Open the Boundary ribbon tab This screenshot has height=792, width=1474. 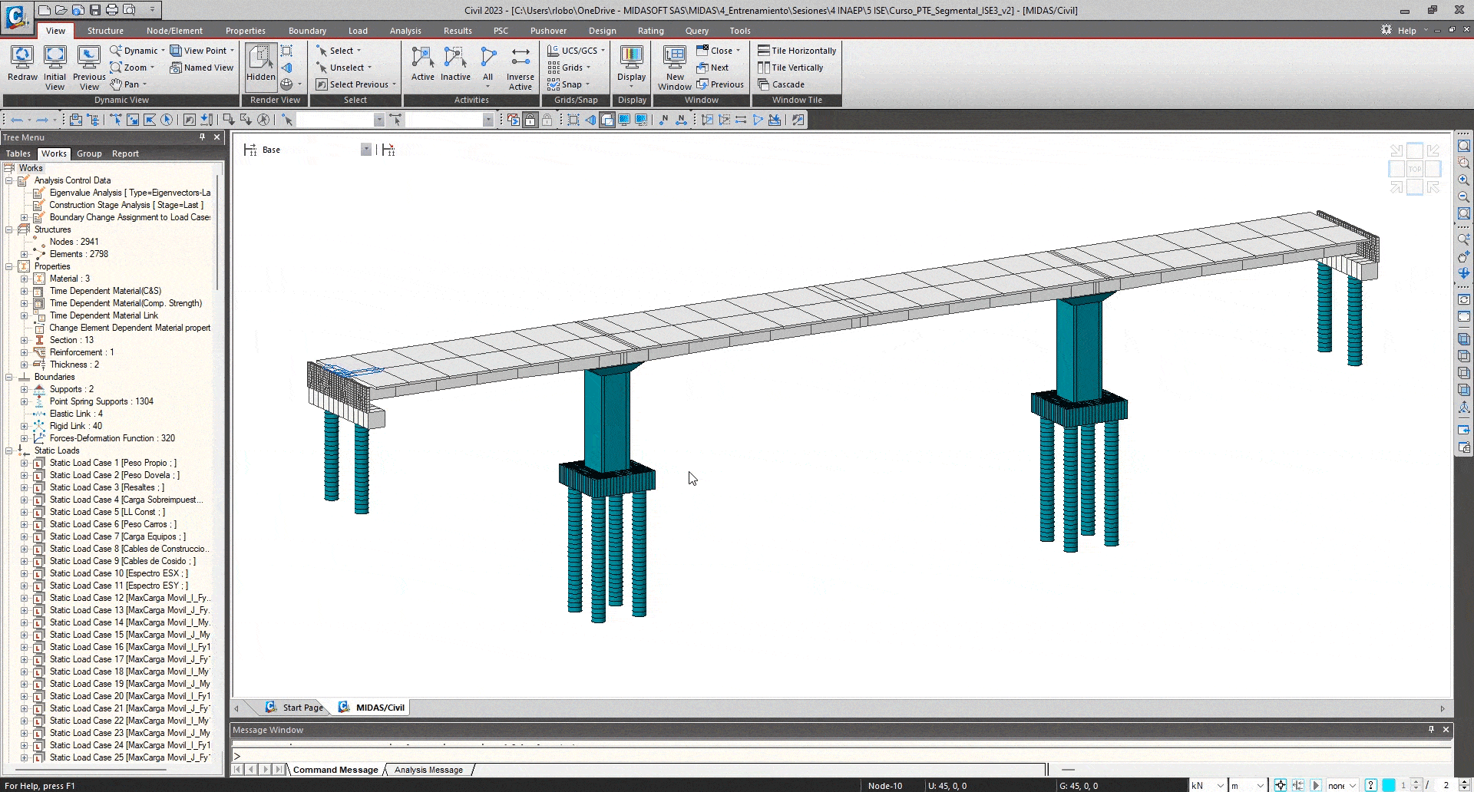307,31
